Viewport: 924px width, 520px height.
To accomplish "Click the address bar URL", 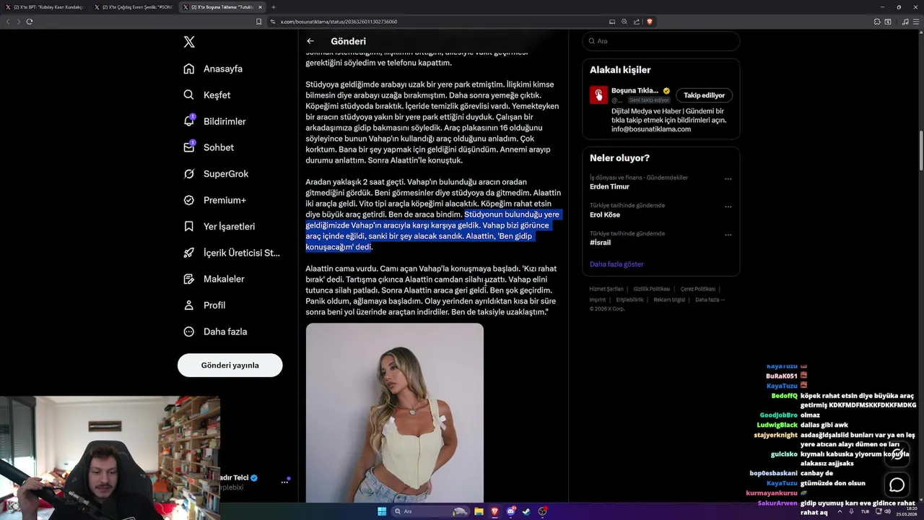I will [339, 22].
